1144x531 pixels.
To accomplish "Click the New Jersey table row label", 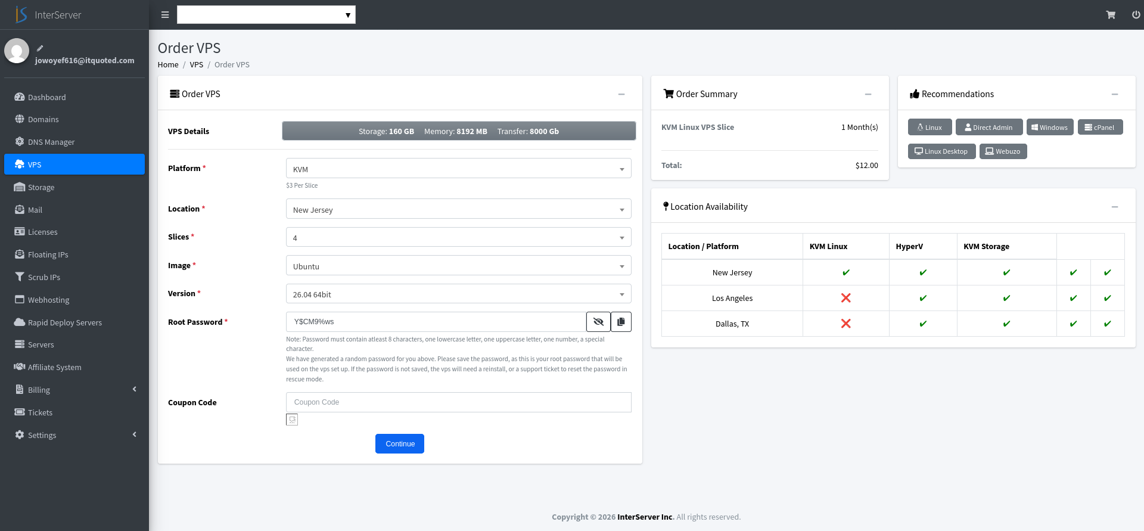I will [x=732, y=273].
